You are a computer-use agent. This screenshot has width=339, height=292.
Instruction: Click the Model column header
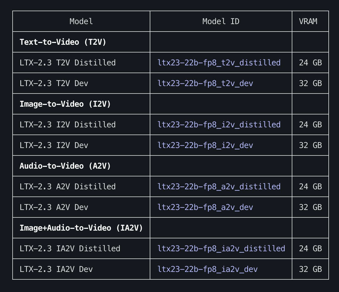tap(81, 21)
